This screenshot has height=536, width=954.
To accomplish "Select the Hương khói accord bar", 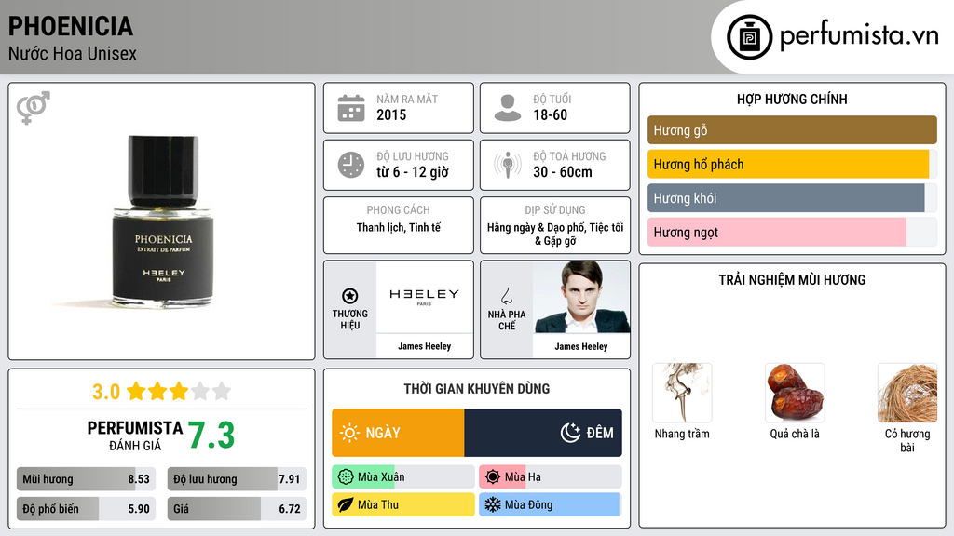I will click(792, 198).
